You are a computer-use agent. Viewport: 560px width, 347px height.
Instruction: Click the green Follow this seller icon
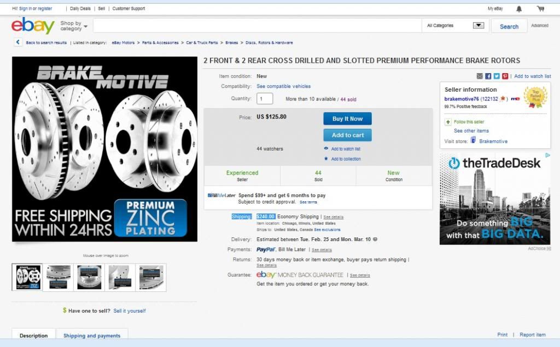448,122
